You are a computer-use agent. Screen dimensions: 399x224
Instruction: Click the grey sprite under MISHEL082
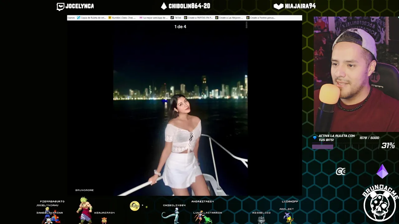[x=261, y=220]
